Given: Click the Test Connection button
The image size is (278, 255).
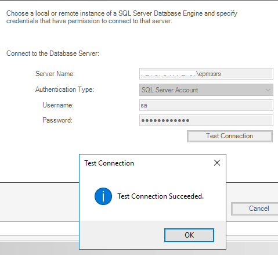Looking at the screenshot, I should [x=230, y=136].
